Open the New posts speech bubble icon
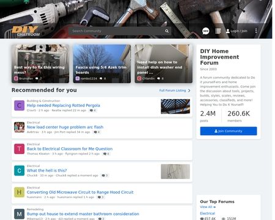 206,31
